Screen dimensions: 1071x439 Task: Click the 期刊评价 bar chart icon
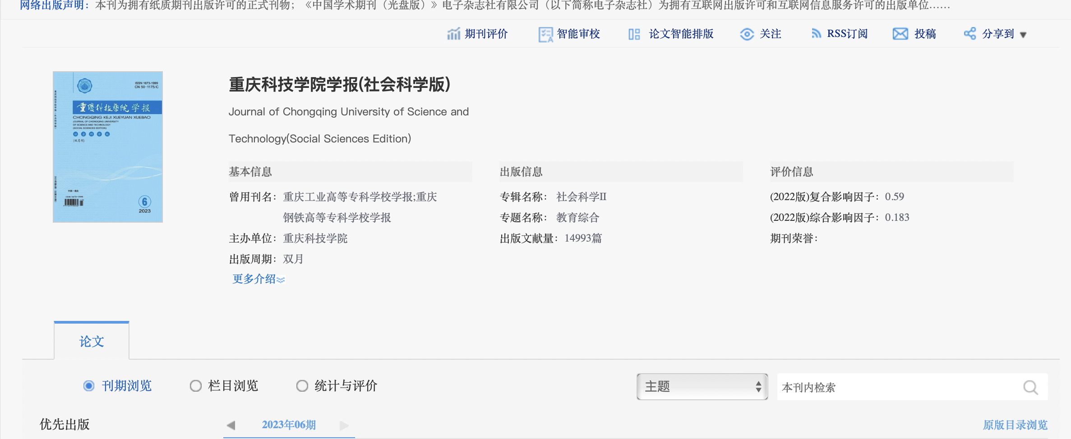[x=453, y=34]
